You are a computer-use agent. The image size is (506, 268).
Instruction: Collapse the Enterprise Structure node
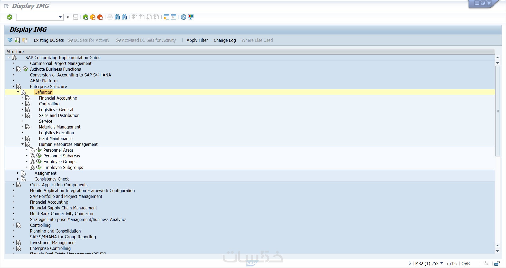[x=13, y=86]
